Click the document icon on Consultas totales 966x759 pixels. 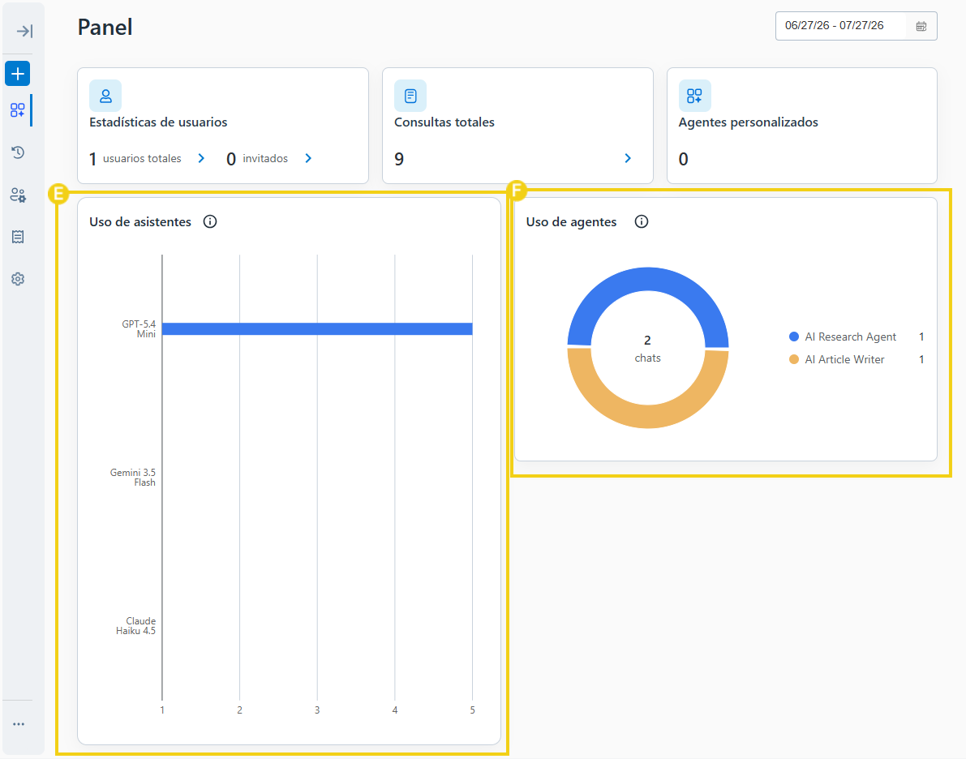(410, 96)
